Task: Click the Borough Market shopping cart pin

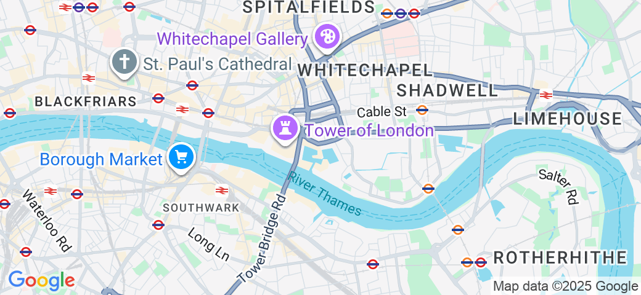Action: [181, 158]
